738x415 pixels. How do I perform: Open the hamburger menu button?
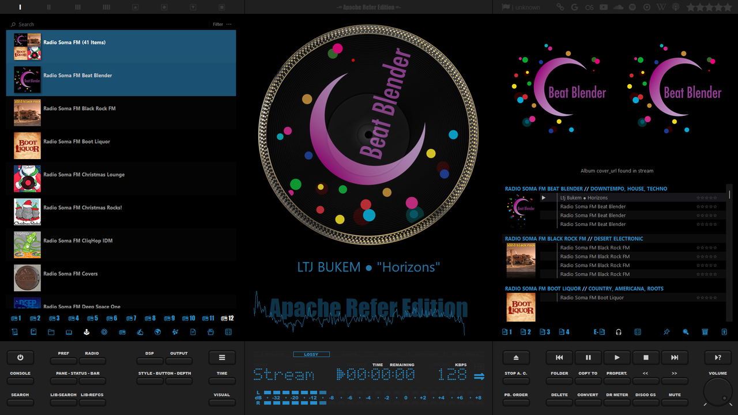click(x=222, y=357)
